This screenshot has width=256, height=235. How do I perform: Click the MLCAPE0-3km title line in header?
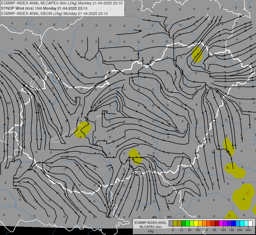[61, 3]
